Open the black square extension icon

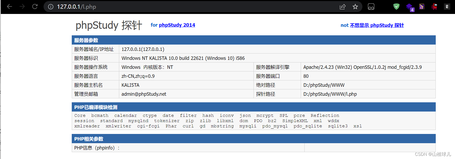[447, 7]
